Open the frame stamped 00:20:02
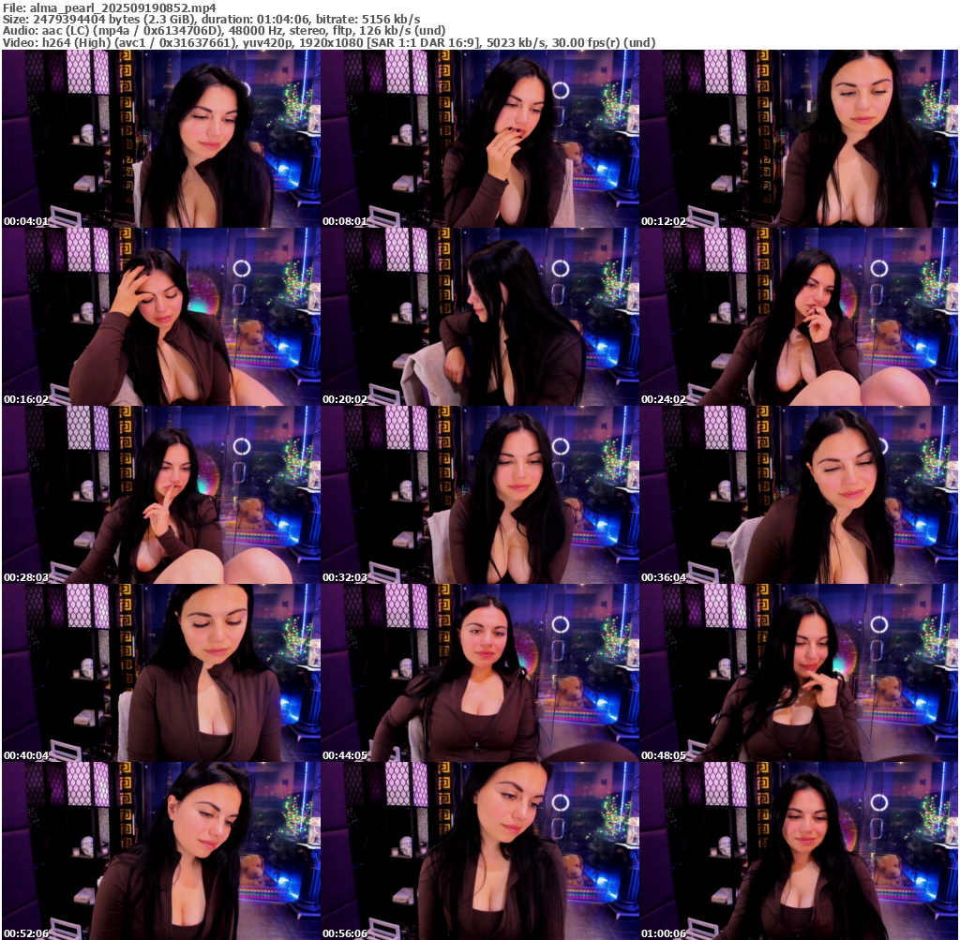The image size is (960, 940). click(x=480, y=317)
